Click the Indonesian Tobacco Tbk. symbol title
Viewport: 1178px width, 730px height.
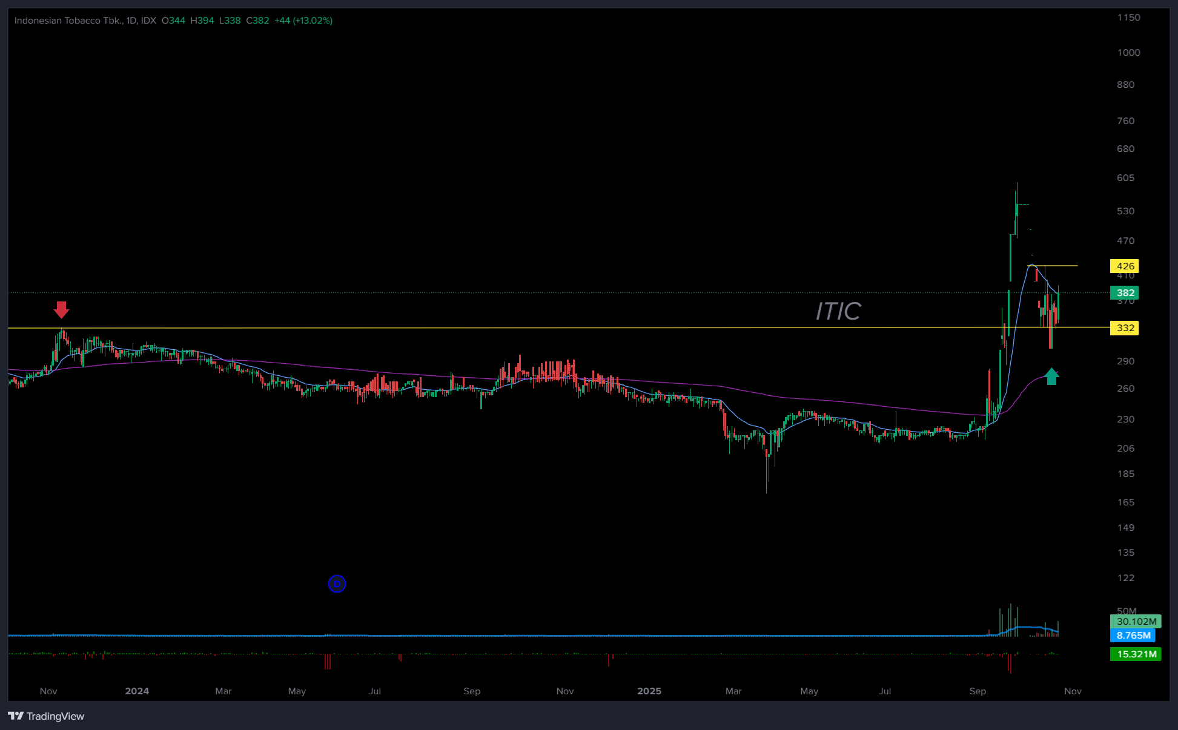[68, 21]
